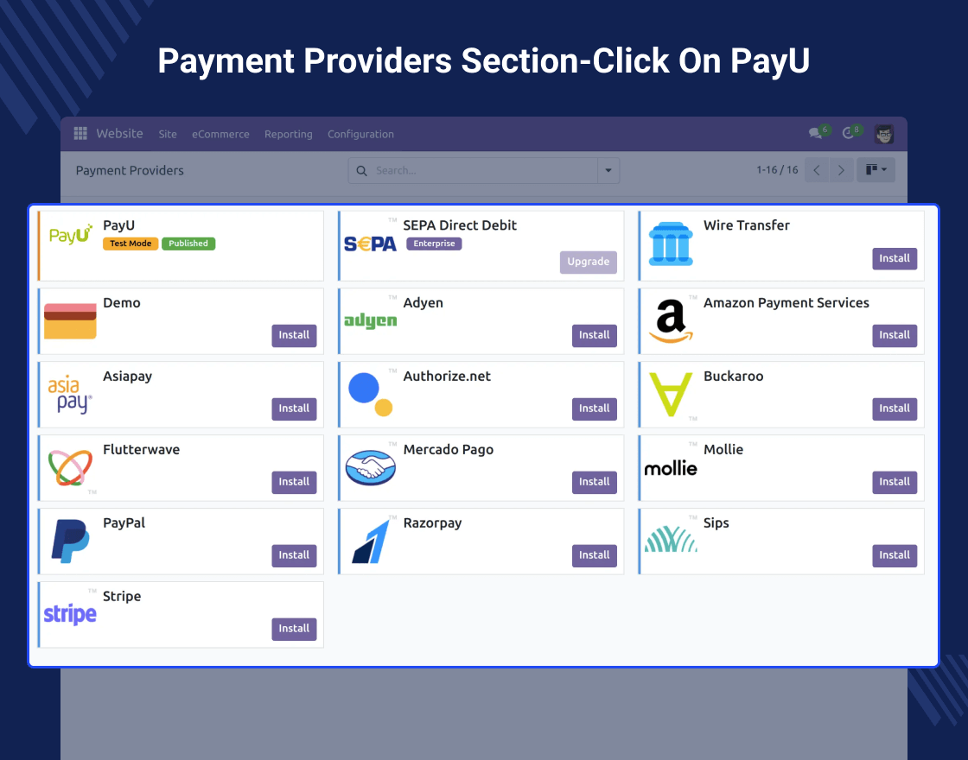Click the search magnifier icon
Image resolution: width=968 pixels, height=760 pixels.
[x=362, y=171]
